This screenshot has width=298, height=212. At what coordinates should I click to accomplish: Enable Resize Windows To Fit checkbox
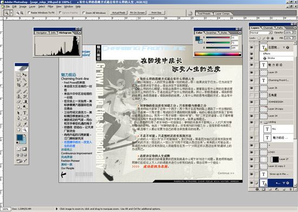click(29, 12)
